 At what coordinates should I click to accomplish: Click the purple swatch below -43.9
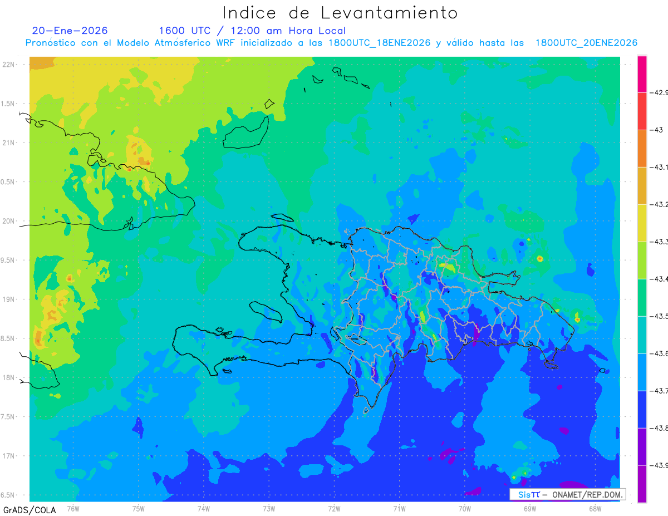pyautogui.click(x=642, y=484)
